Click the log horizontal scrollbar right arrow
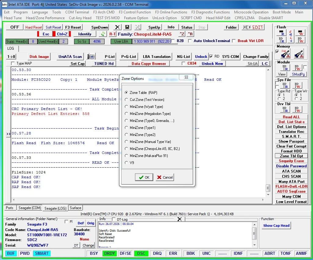313x260 pixels. pos(263,200)
